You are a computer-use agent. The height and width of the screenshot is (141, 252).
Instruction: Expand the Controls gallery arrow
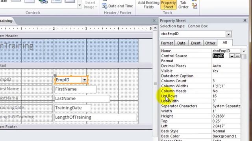(x=80, y=5)
